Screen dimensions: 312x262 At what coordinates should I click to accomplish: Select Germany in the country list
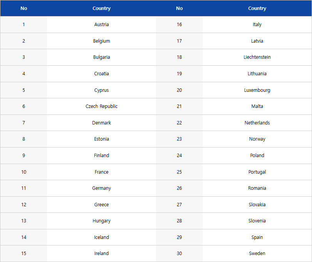(101, 188)
